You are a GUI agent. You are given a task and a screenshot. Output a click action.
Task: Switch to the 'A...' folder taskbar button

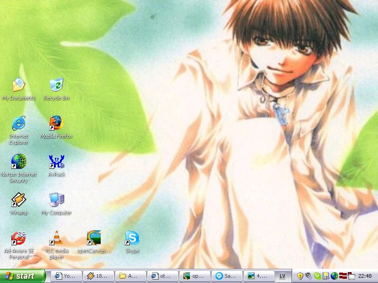131,276
